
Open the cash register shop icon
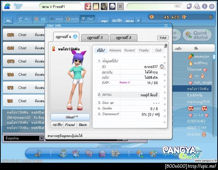pos(63,153)
